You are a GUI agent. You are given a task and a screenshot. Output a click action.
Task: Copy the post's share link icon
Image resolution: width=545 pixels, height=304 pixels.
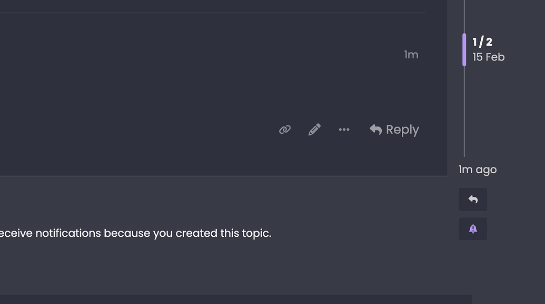285,130
